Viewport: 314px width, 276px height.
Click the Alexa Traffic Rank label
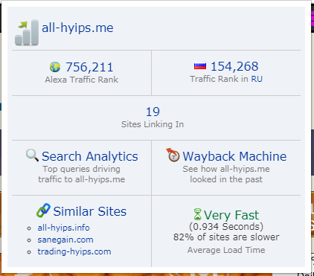pos(82,80)
